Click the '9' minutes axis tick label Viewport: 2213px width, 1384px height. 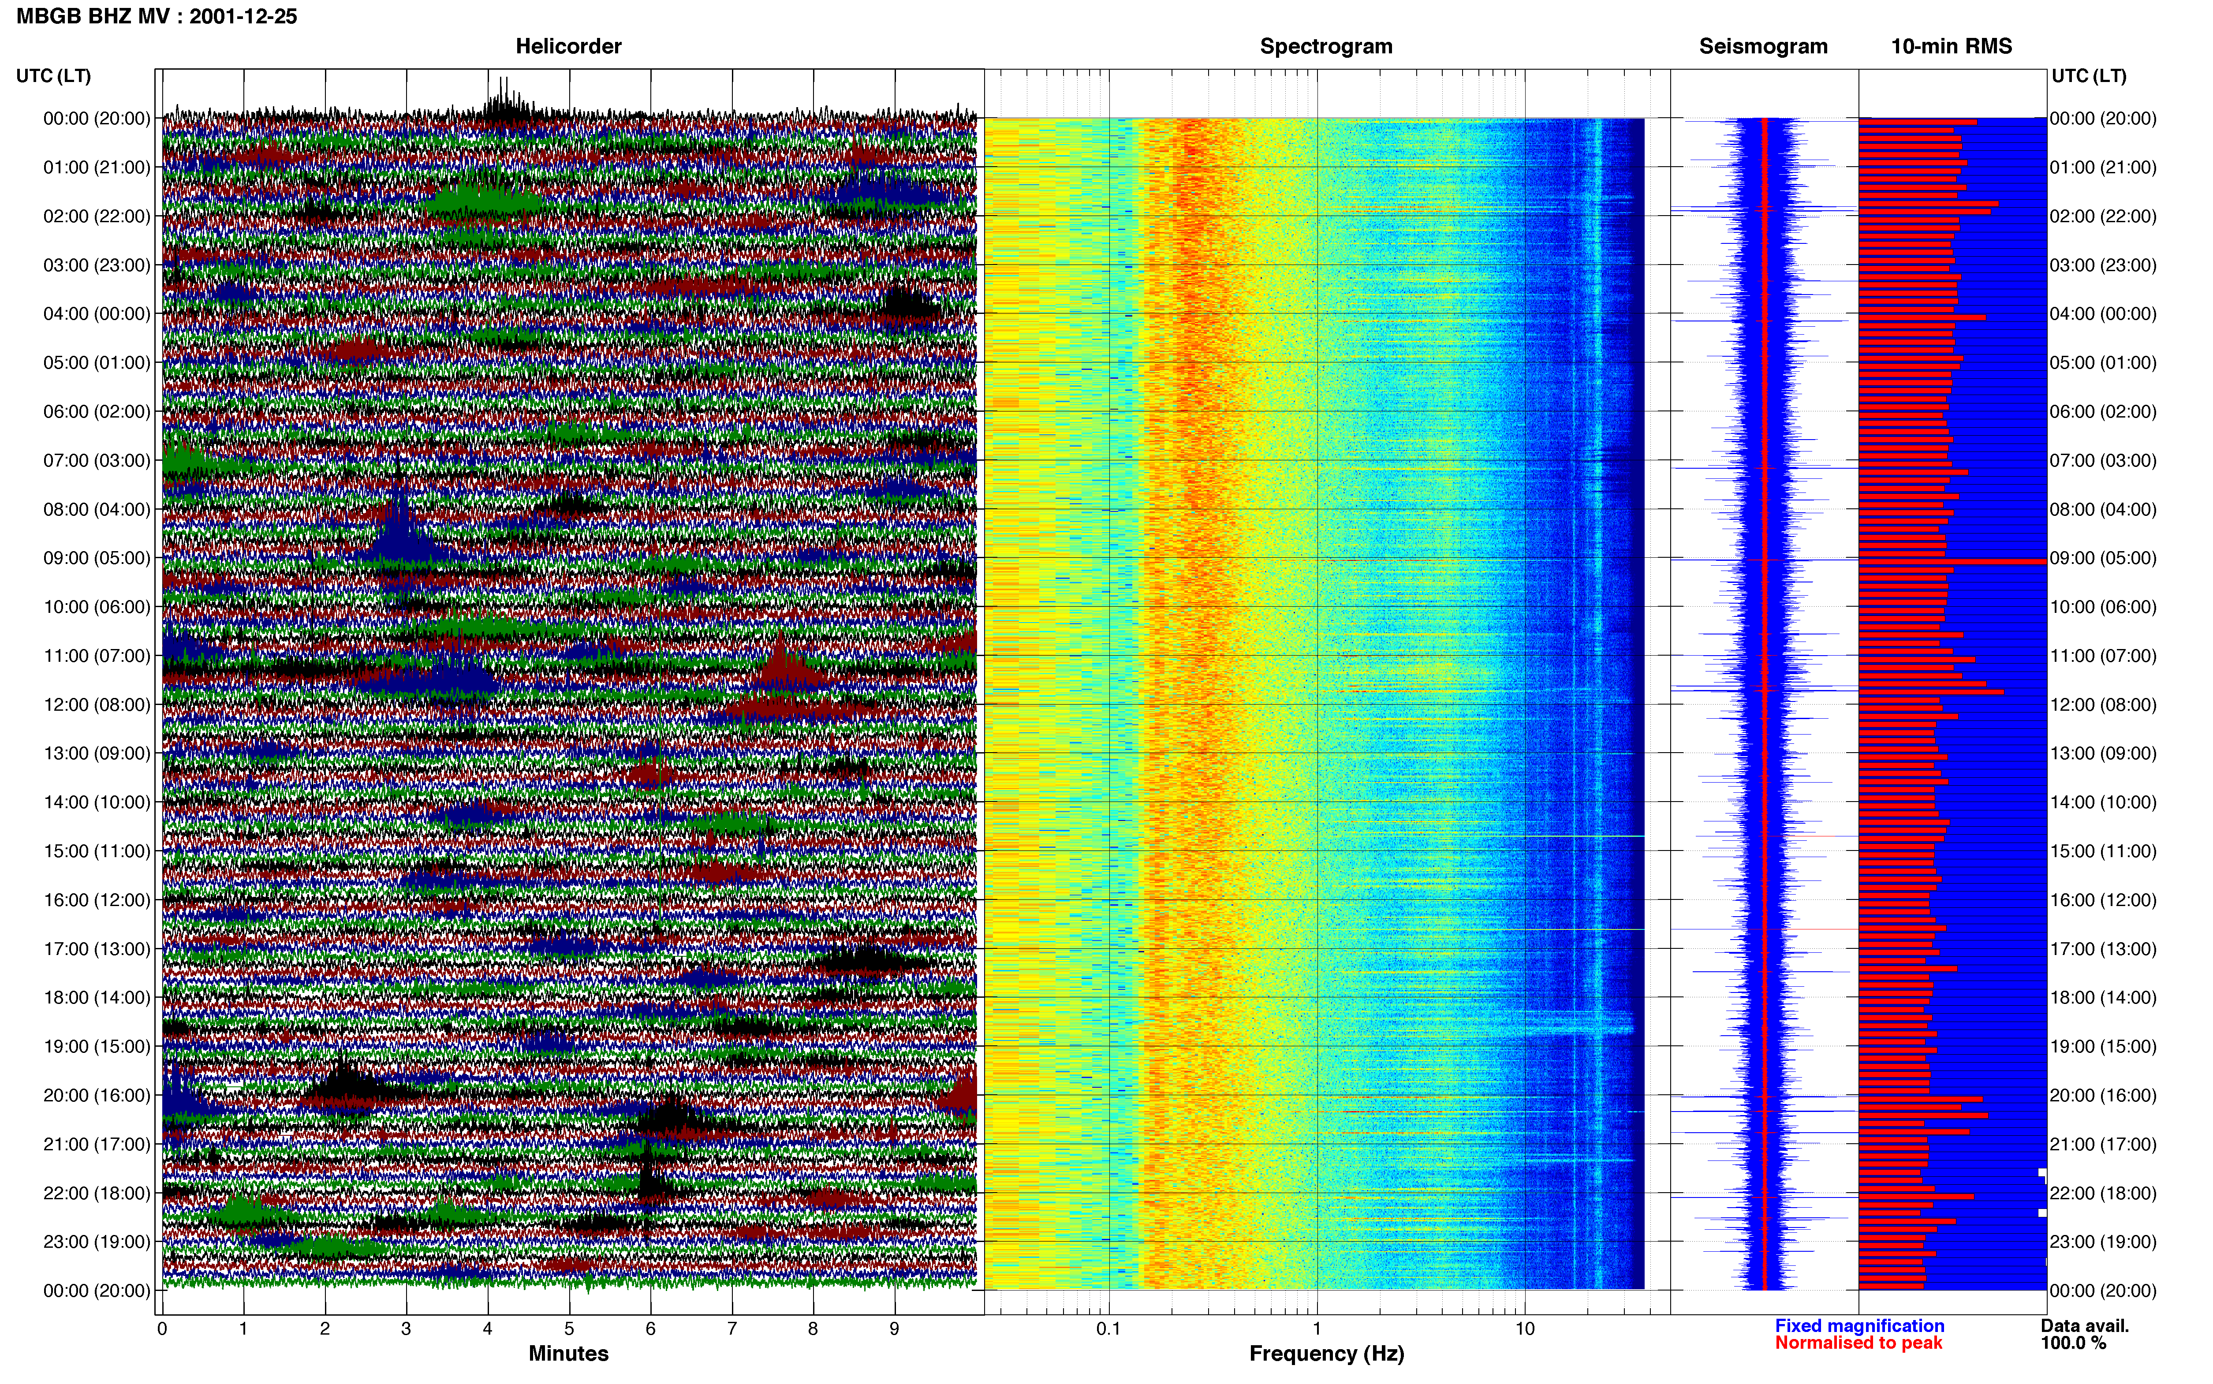pyautogui.click(x=894, y=1329)
